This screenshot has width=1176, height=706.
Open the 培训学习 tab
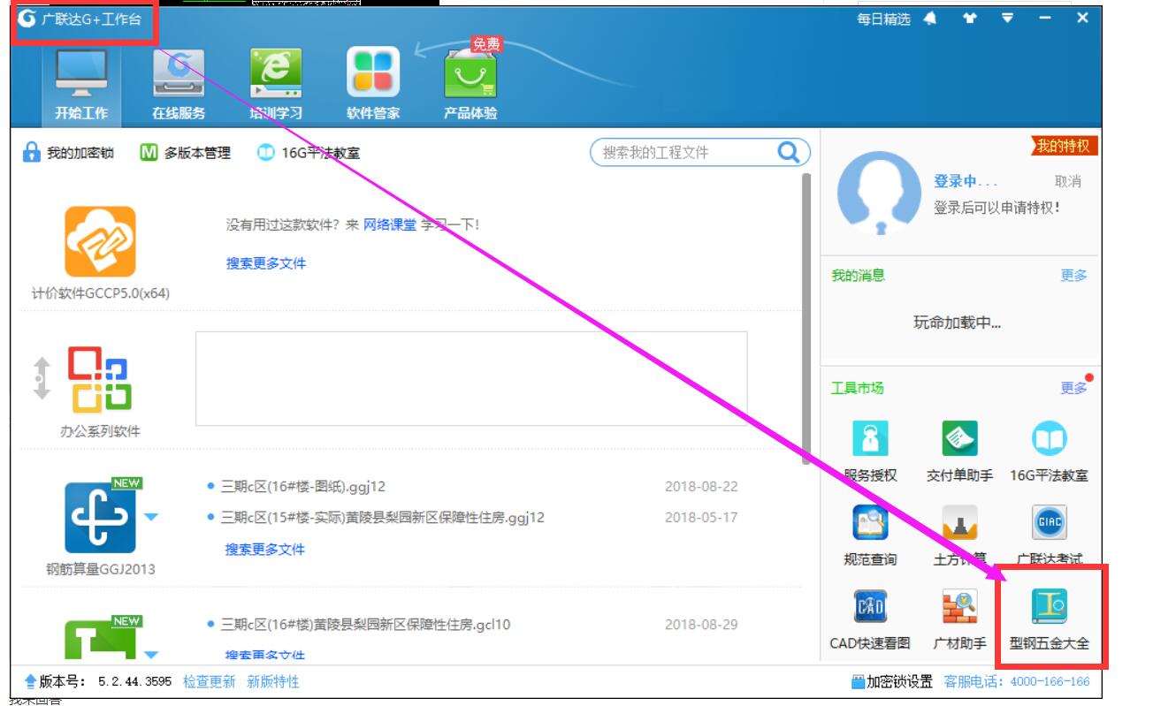point(276,85)
